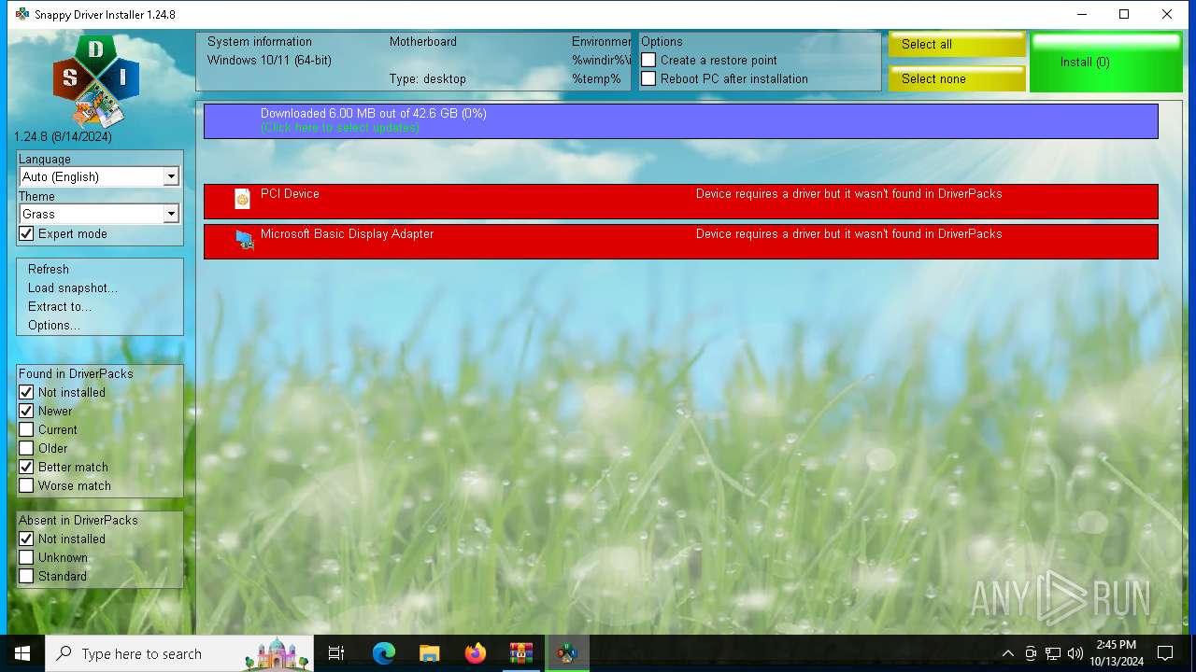Enable Reboot PC after installation

coord(648,78)
